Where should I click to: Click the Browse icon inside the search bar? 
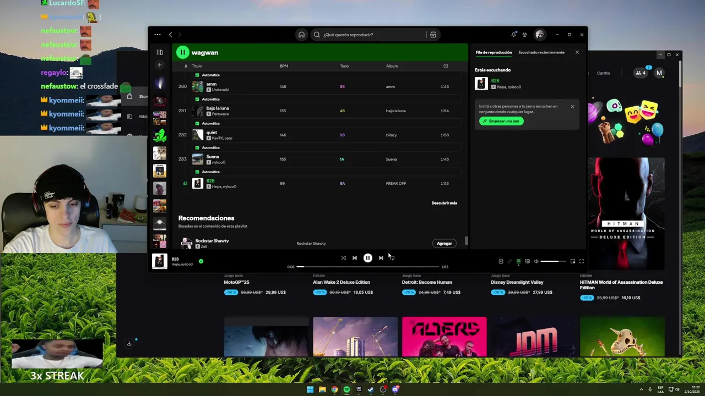[433, 35]
